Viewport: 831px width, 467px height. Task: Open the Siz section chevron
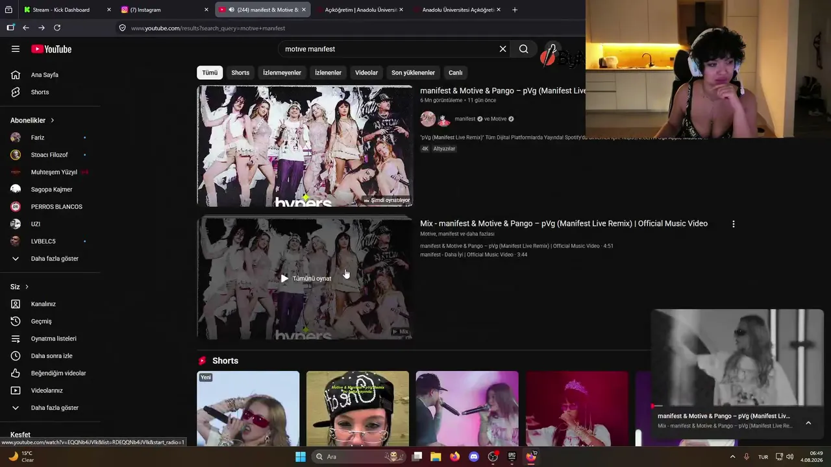pyautogui.click(x=27, y=287)
